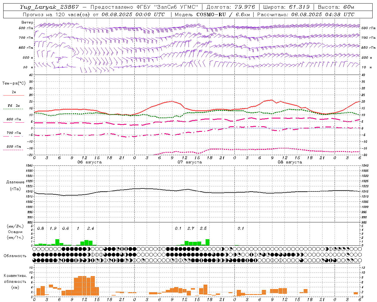The height and width of the screenshot is (302, 377).
Task: Click the forecast start time 06.08.2025 00:00 UTC
Action: (133, 14)
